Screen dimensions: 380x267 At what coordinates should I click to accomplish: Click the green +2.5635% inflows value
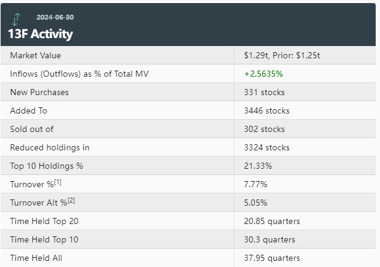pos(263,74)
